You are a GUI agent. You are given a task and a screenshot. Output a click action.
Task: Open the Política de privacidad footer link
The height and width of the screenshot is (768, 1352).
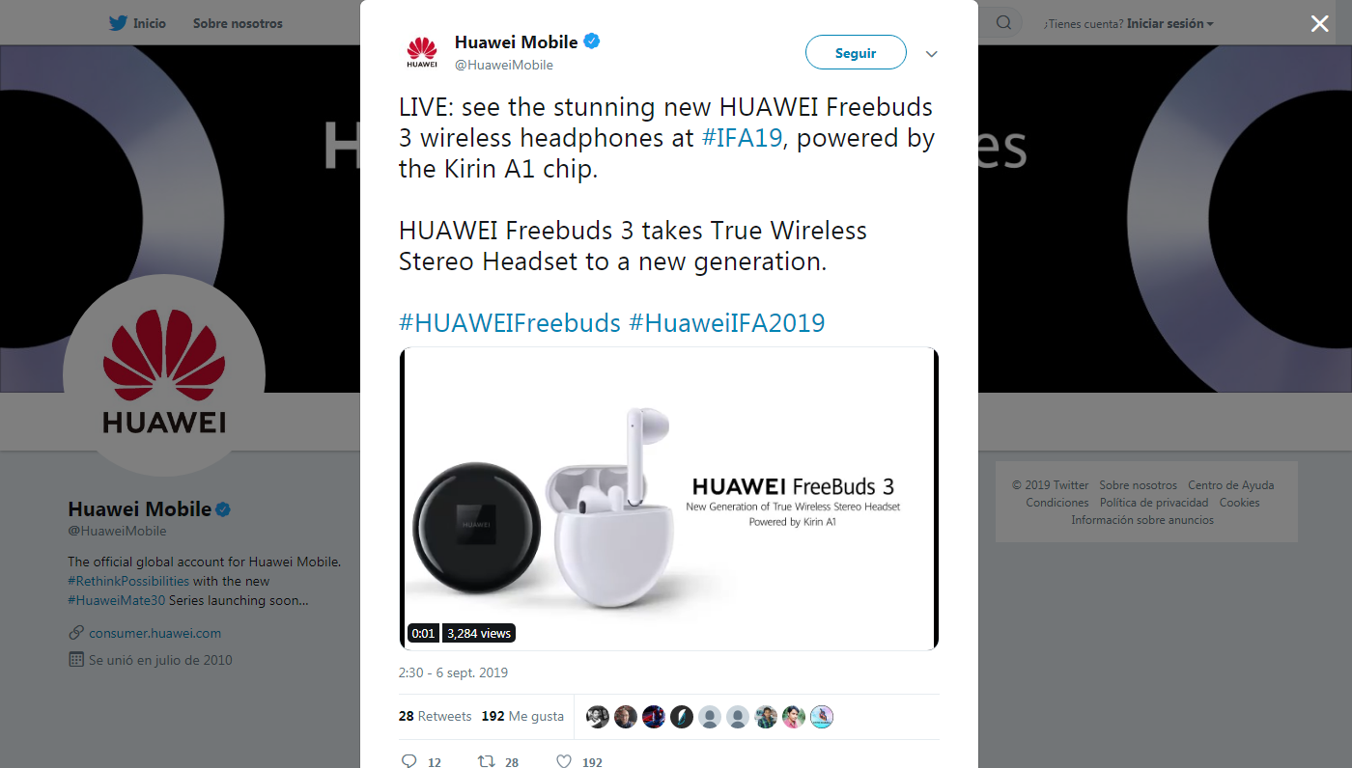pyautogui.click(x=1154, y=503)
